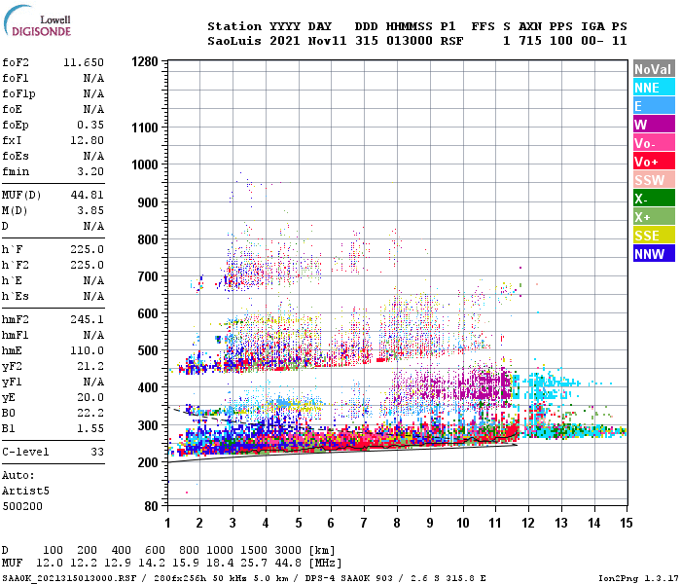Select the E blue legend swatch

coord(654,106)
